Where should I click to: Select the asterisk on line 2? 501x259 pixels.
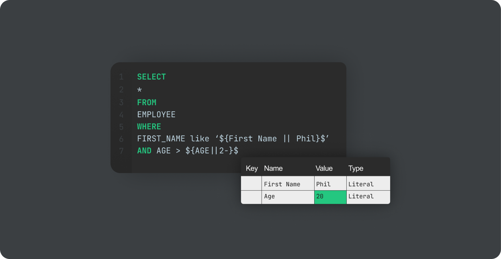tap(139, 90)
